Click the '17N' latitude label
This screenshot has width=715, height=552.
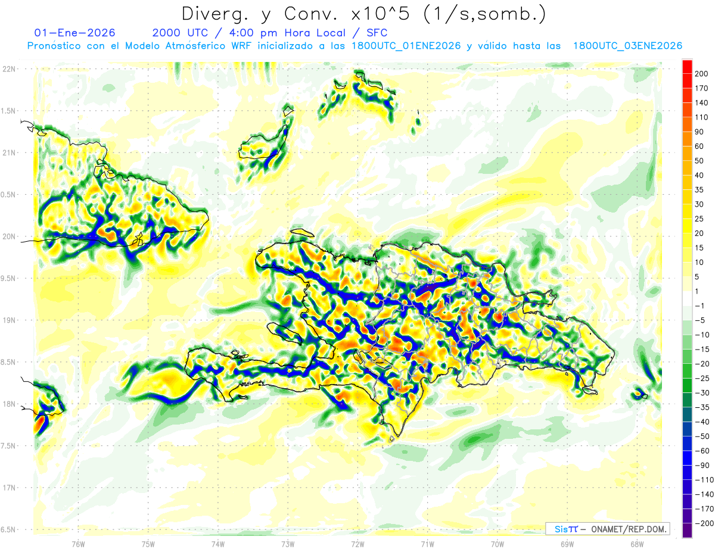coord(8,488)
